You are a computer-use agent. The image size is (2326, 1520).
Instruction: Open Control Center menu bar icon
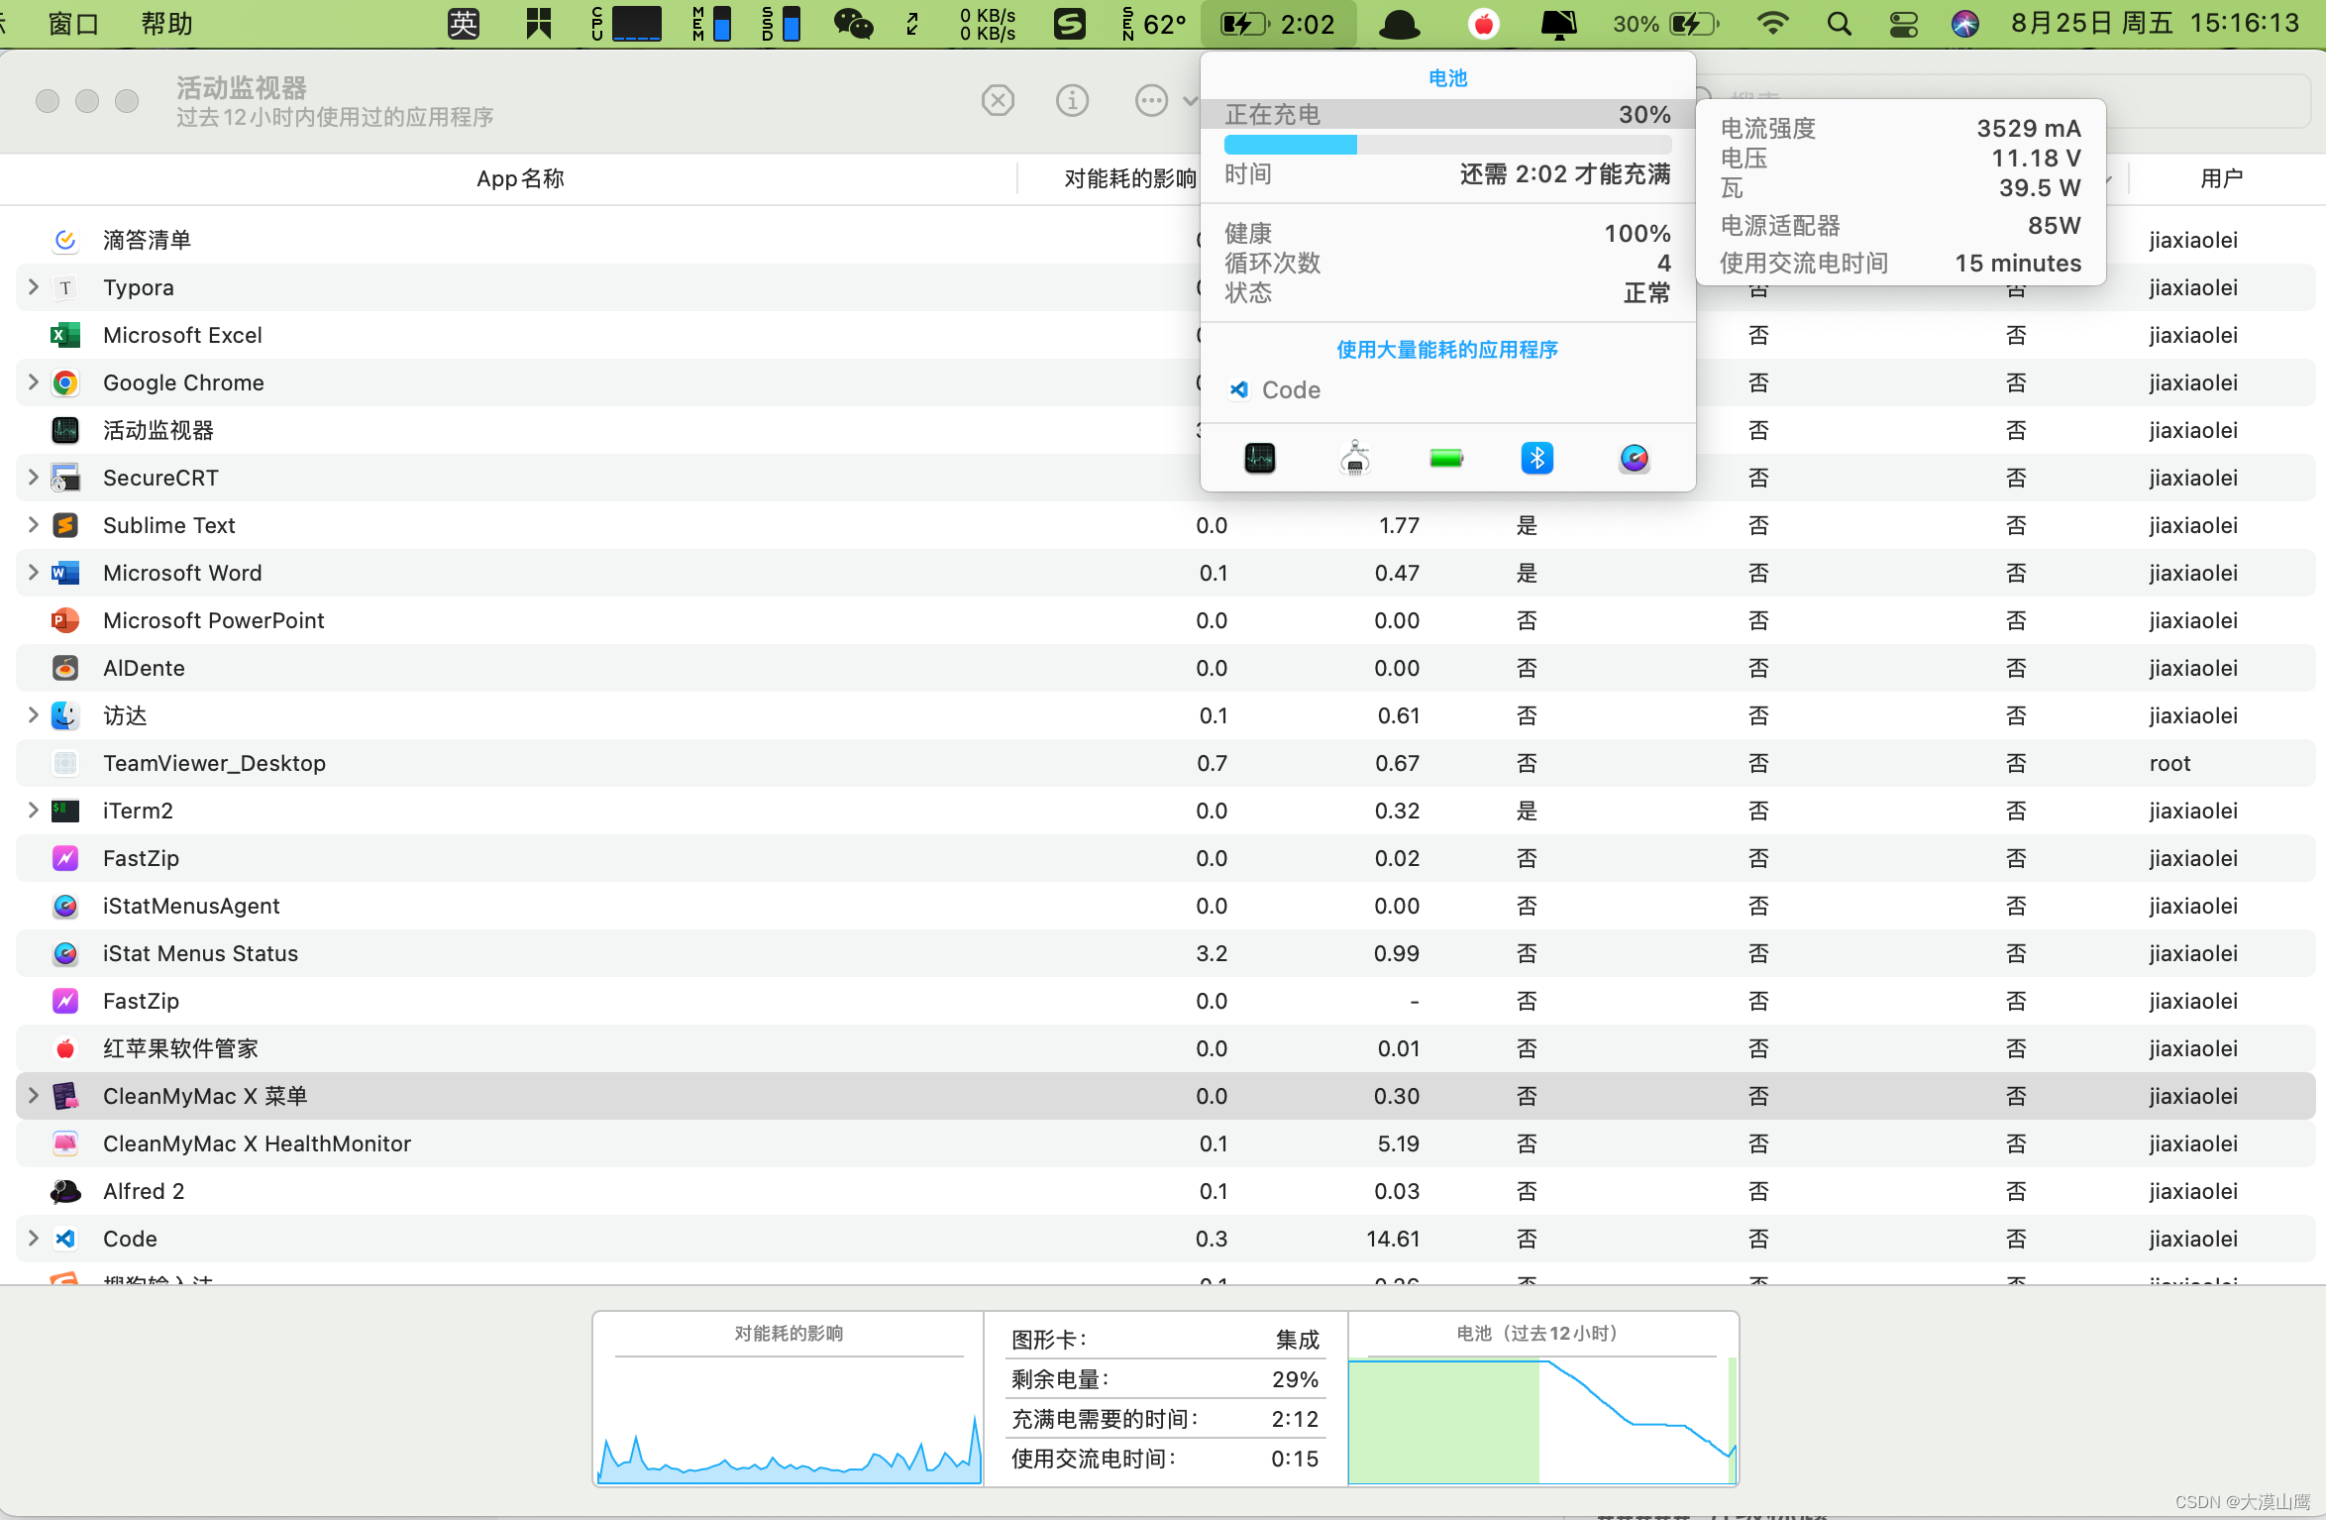point(1903,24)
